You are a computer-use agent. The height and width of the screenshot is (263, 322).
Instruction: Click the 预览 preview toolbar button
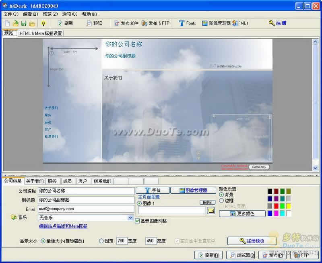point(94,23)
